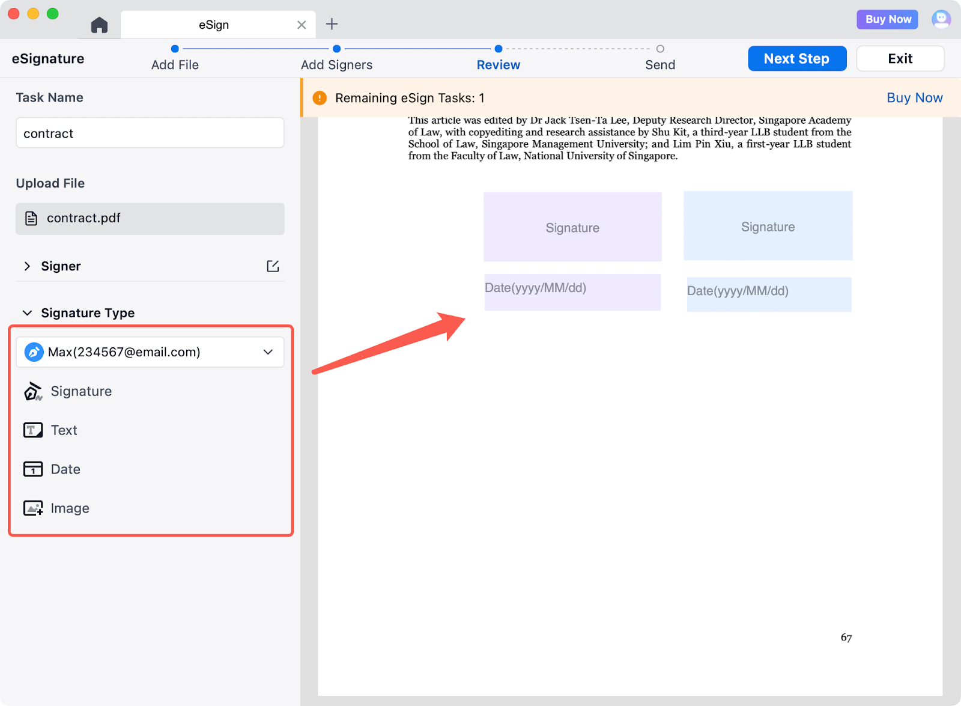
Task: Click the Task Name input field
Action: click(x=150, y=133)
